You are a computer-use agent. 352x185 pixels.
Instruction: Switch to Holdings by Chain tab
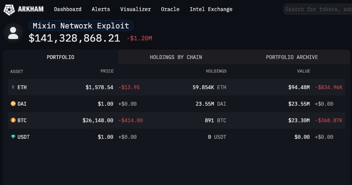[x=176, y=57]
